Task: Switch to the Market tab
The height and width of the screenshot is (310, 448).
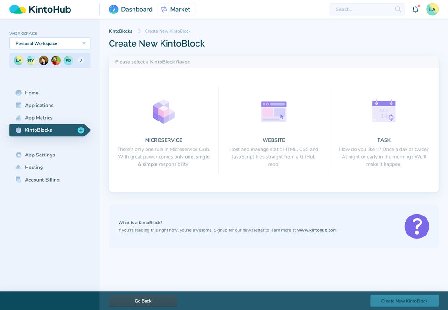Action: pyautogui.click(x=176, y=9)
